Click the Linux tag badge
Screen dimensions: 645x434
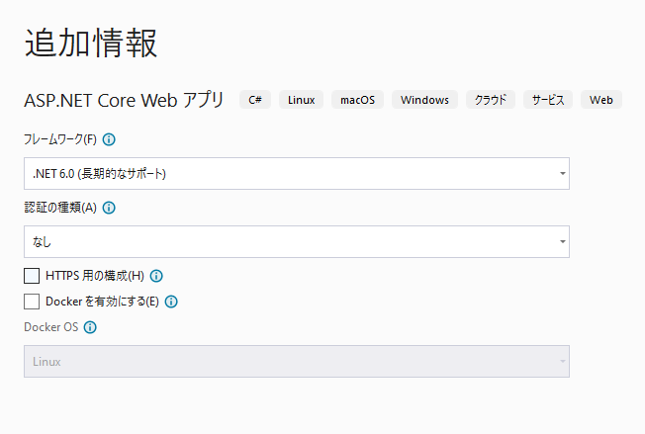click(301, 100)
